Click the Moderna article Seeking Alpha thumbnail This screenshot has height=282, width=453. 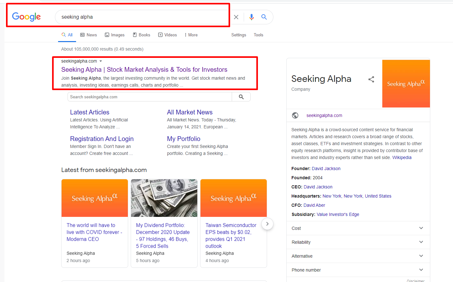95,198
